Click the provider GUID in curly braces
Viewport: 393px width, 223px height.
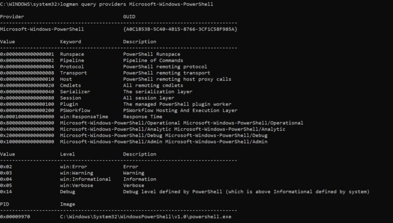(x=180, y=29)
